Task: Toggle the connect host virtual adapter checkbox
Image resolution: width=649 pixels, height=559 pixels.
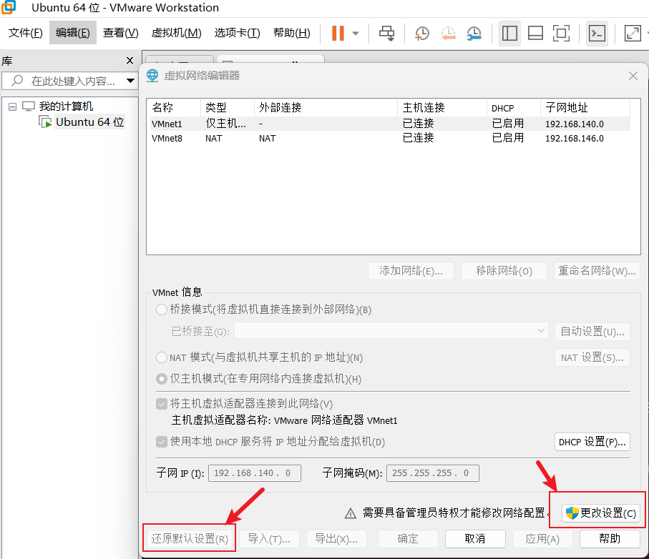Action: coord(161,403)
